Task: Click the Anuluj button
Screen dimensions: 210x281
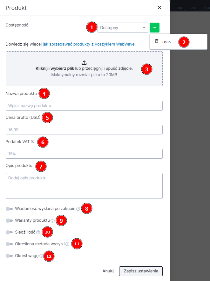Action: (108, 271)
